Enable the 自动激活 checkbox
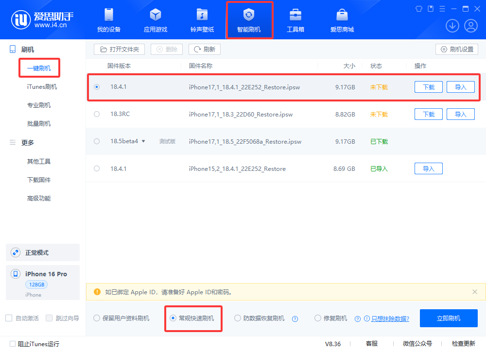Screen dimensions: 486x351 (9, 318)
